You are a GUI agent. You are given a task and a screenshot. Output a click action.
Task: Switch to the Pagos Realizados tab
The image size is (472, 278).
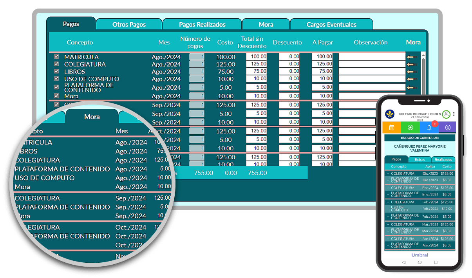click(202, 24)
